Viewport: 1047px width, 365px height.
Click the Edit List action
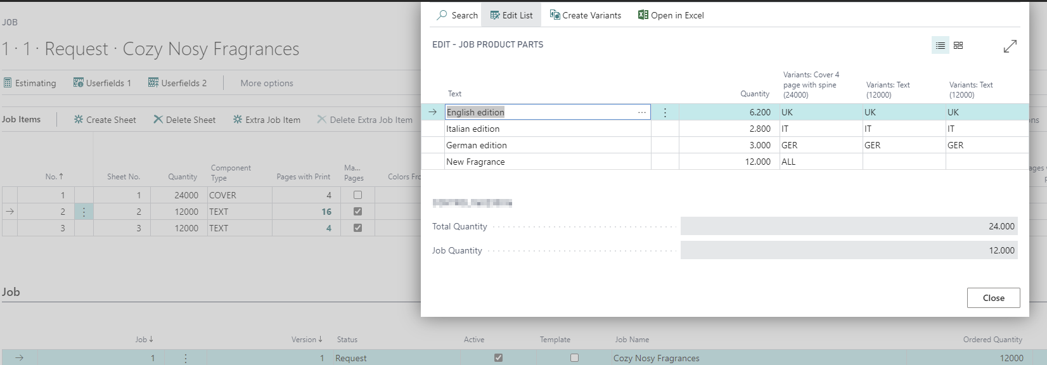511,15
